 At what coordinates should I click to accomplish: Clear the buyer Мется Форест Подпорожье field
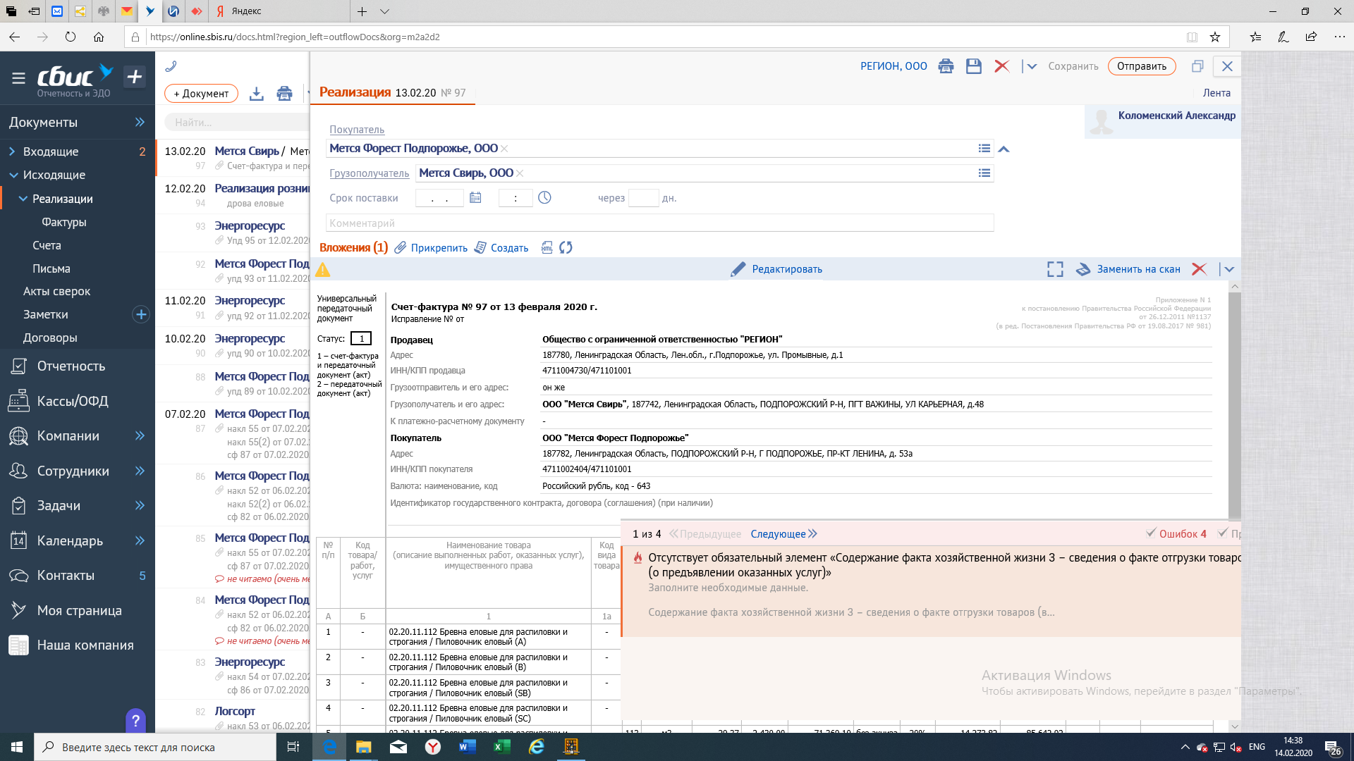(504, 149)
